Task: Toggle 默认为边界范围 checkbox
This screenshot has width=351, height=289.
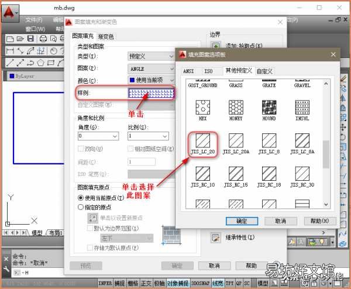Action: click(90, 228)
